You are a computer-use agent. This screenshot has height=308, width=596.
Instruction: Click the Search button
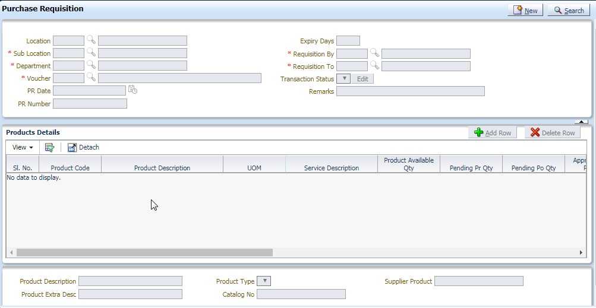[569, 10]
